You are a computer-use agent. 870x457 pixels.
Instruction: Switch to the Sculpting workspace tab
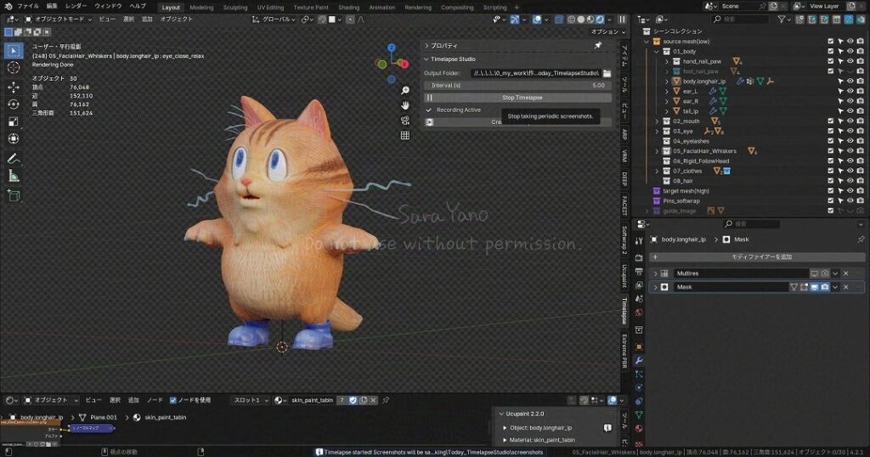[x=235, y=7]
